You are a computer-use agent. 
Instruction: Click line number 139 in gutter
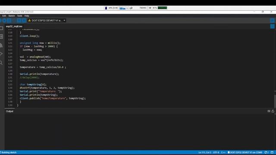[x=10, y=105]
